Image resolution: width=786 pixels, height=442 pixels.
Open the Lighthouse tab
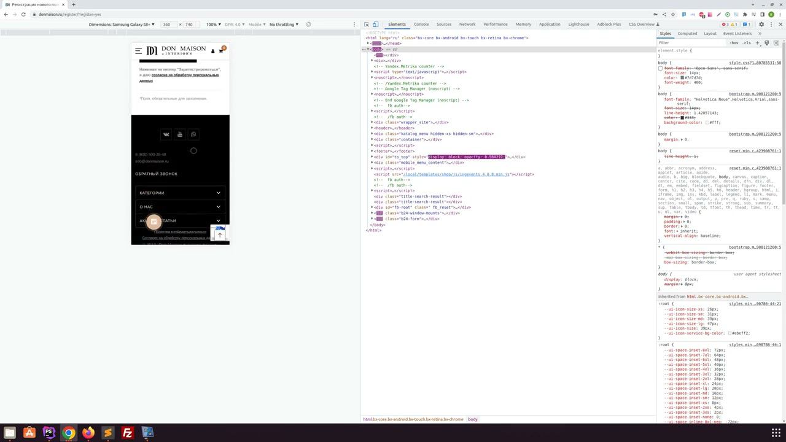[x=579, y=25]
